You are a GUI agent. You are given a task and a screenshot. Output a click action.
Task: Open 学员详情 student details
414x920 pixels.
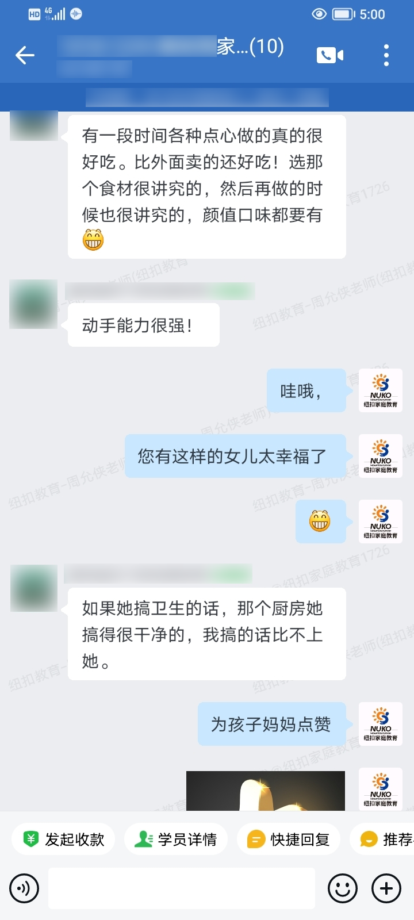176,839
